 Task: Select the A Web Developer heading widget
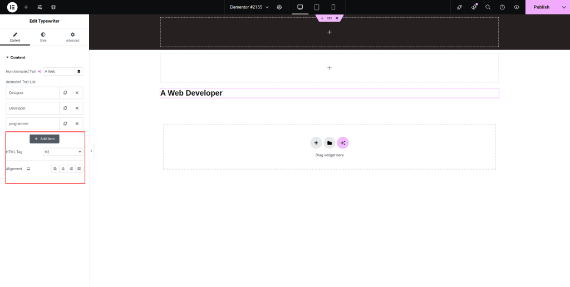[x=330, y=93]
